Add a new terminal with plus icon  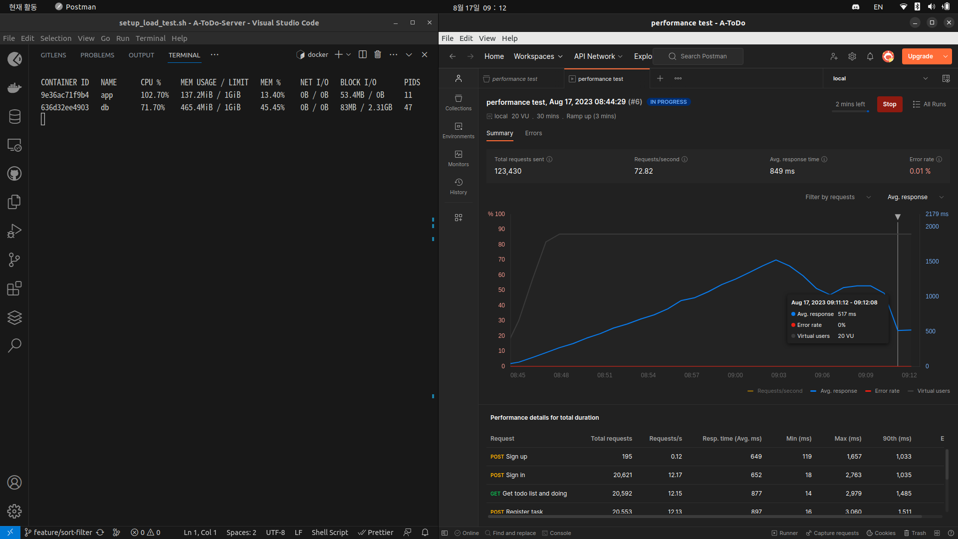(338, 54)
